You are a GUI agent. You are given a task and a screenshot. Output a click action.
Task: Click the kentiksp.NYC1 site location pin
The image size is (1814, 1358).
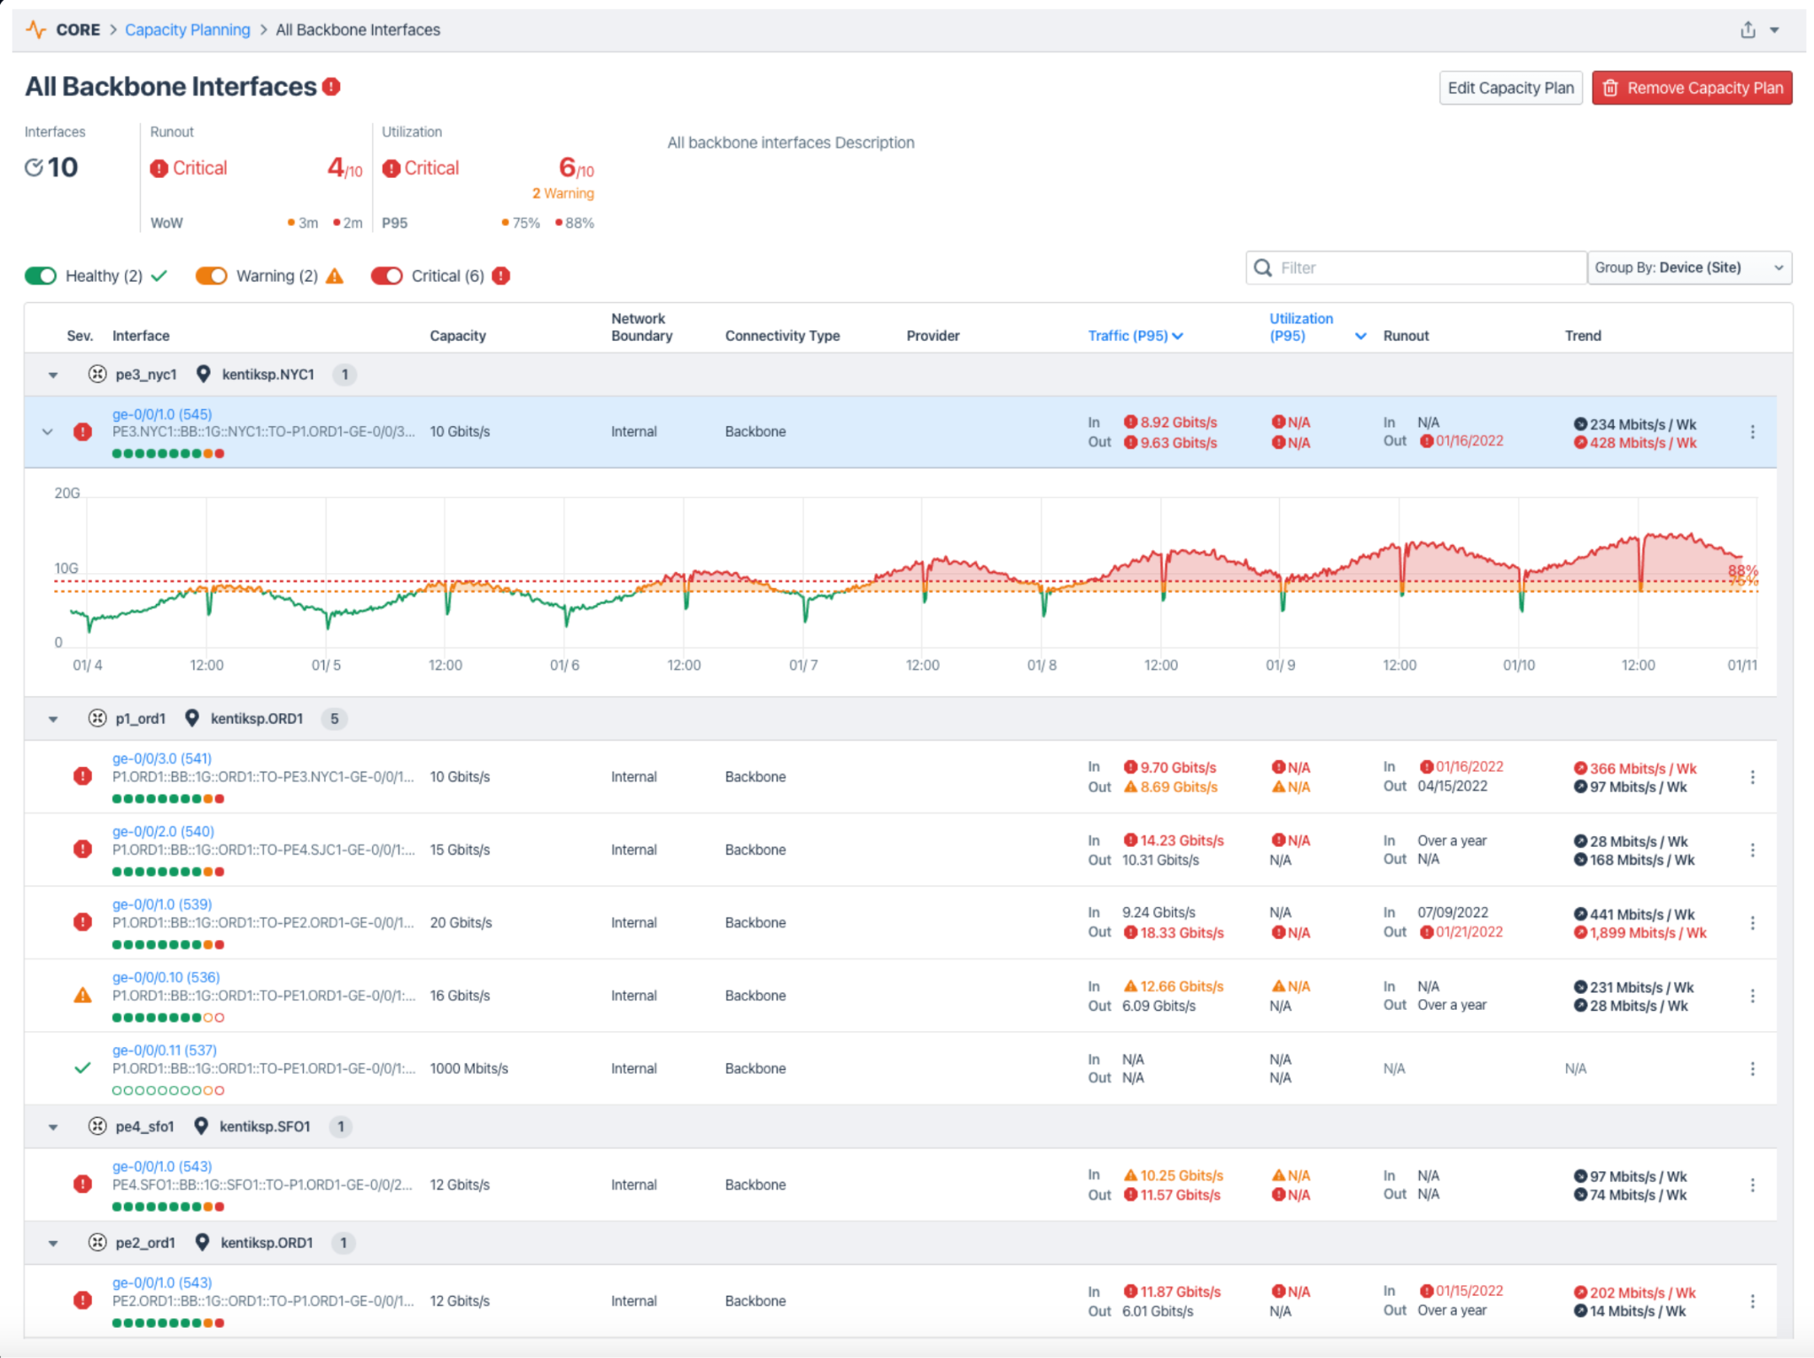(x=203, y=375)
